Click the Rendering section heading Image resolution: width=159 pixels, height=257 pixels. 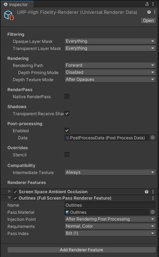(18, 58)
